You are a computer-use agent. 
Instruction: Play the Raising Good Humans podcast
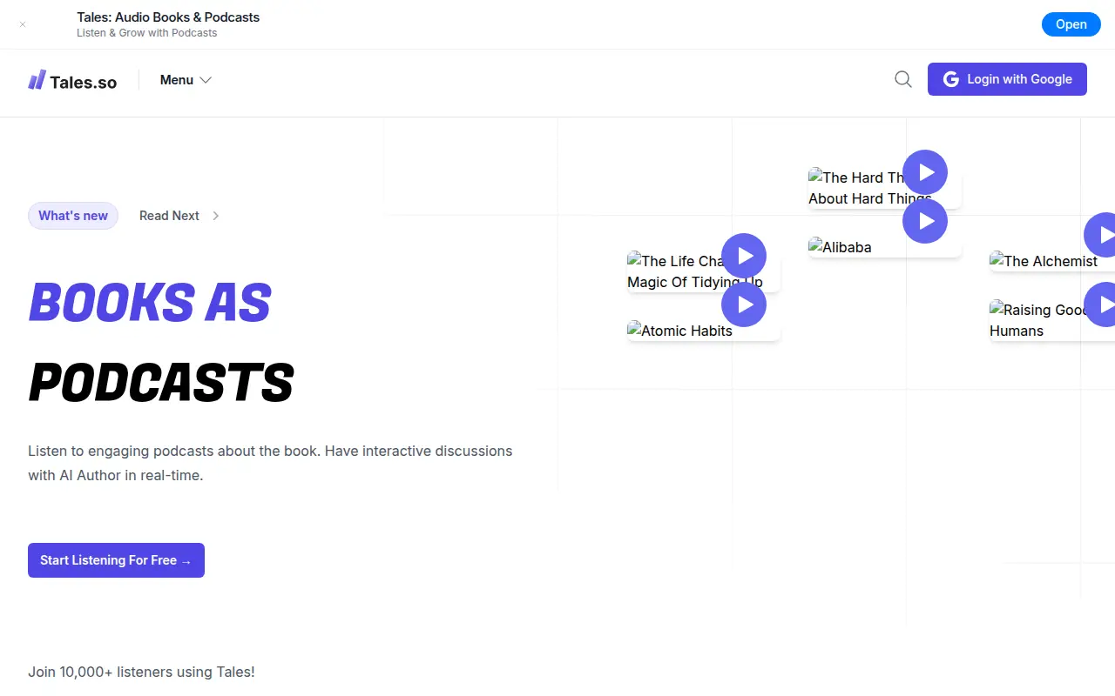[x=1101, y=304]
